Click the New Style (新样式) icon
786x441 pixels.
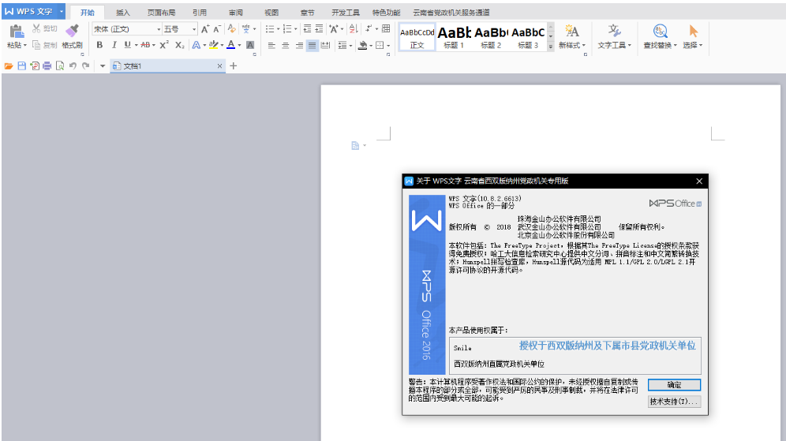coord(572,31)
